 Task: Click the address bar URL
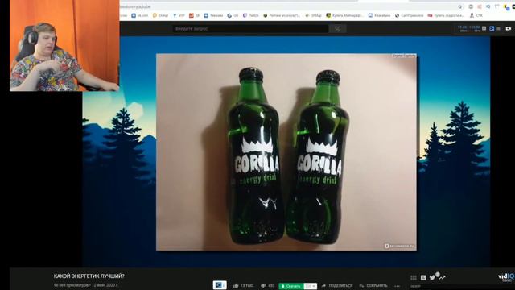(135, 6)
